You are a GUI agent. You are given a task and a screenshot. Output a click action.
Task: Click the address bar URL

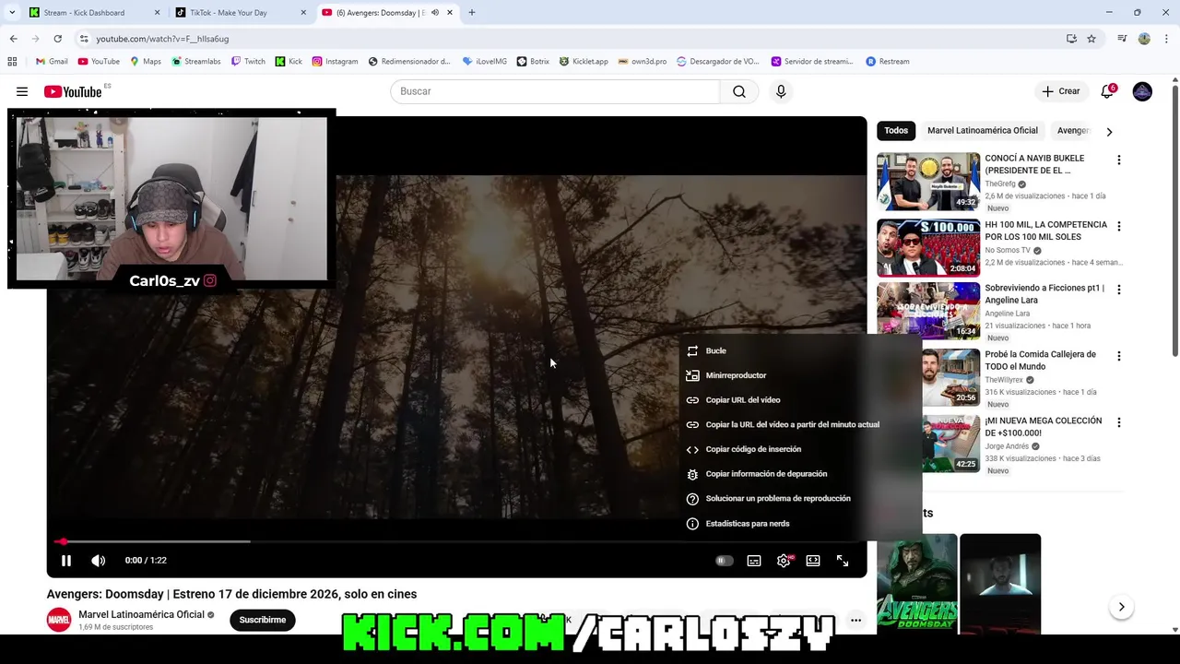point(162,39)
